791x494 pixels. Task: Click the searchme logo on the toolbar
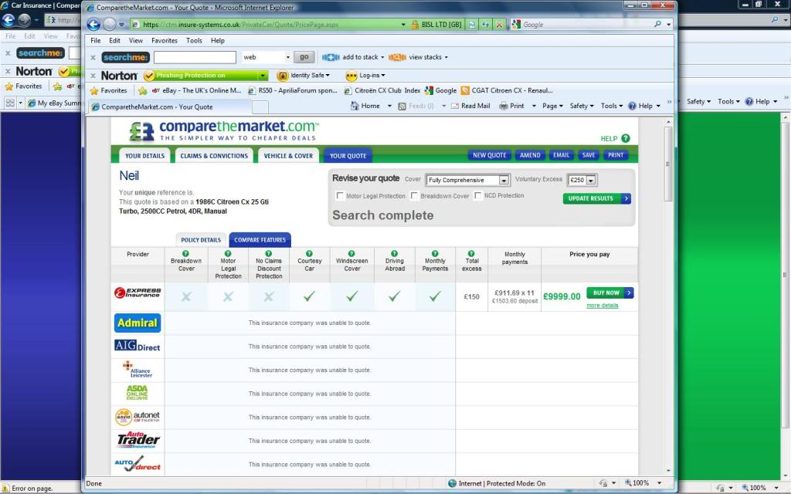tap(126, 57)
